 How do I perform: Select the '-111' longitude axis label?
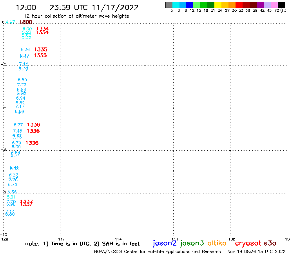[x=174, y=239]
